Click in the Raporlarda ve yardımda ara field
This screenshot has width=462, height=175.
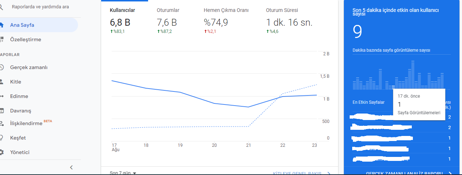click(x=40, y=7)
